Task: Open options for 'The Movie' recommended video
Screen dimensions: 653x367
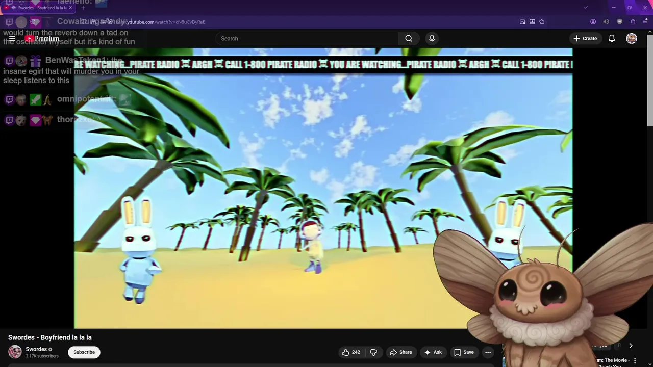Action: click(x=635, y=361)
